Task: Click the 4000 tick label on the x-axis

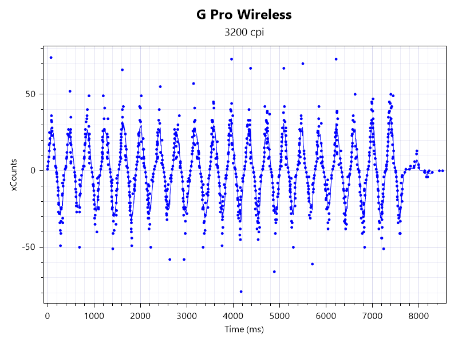Action: 233,316
